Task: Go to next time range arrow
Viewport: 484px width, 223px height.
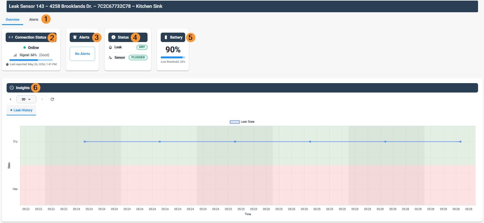Action: coord(42,99)
